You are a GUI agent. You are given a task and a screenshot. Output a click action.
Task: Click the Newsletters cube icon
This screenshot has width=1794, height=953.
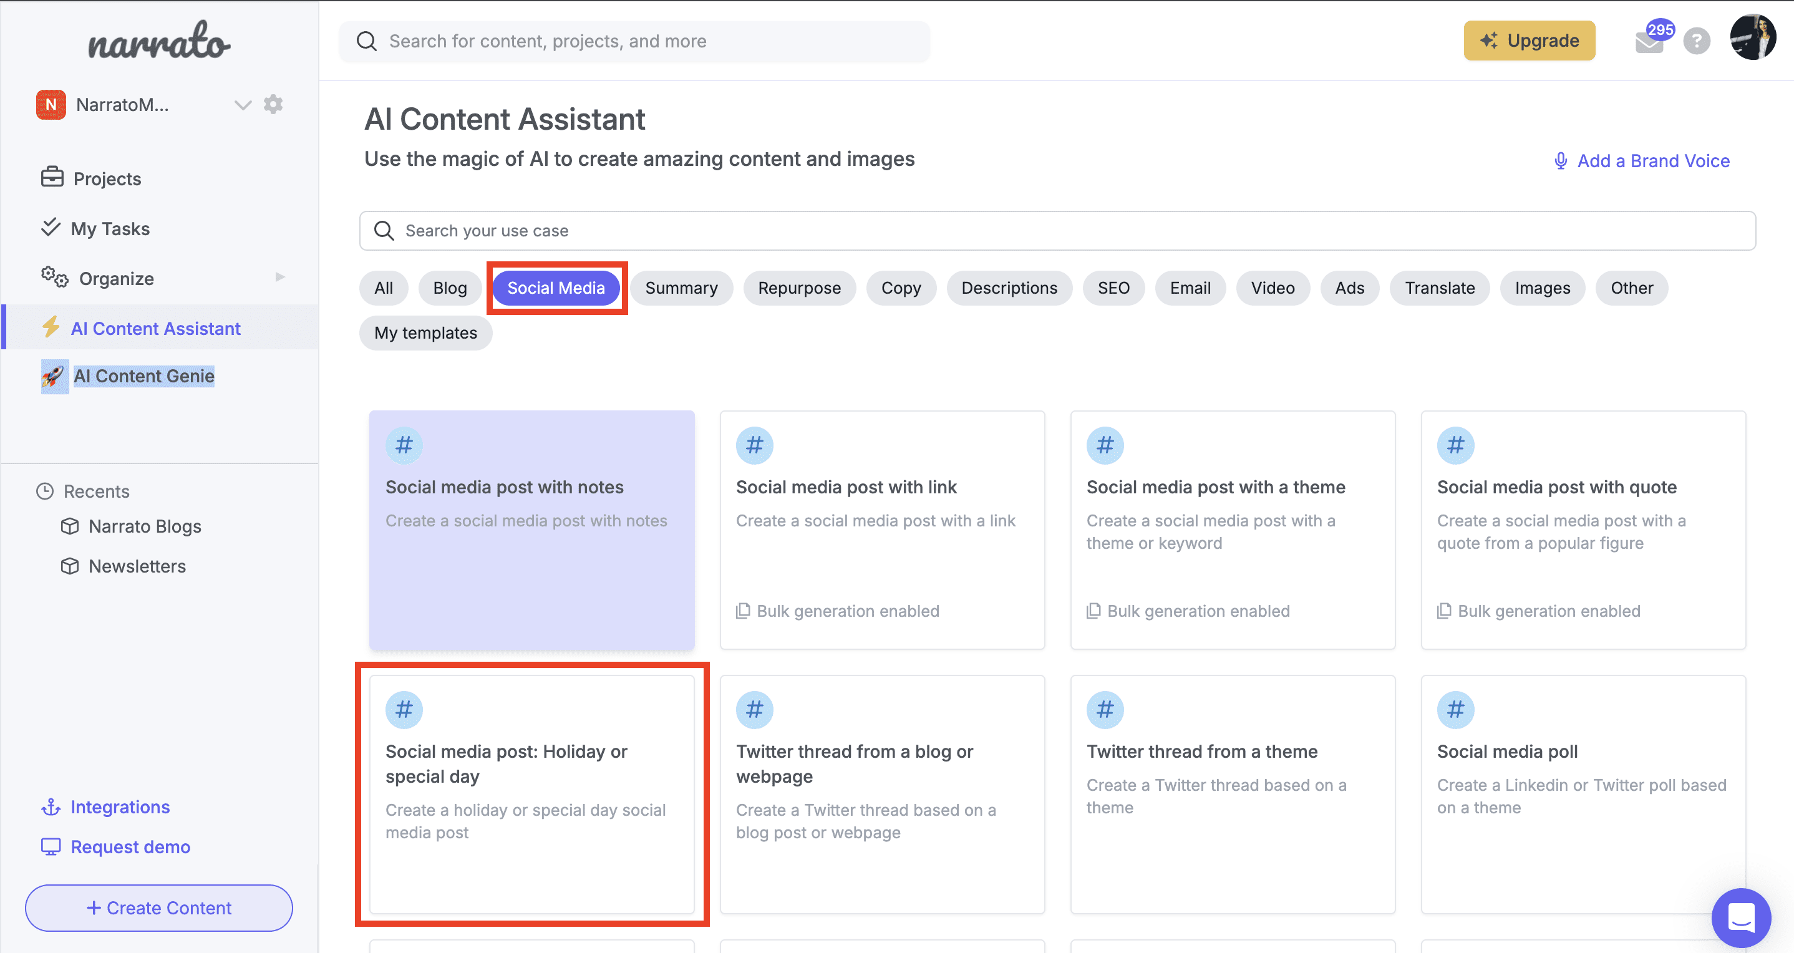(70, 567)
